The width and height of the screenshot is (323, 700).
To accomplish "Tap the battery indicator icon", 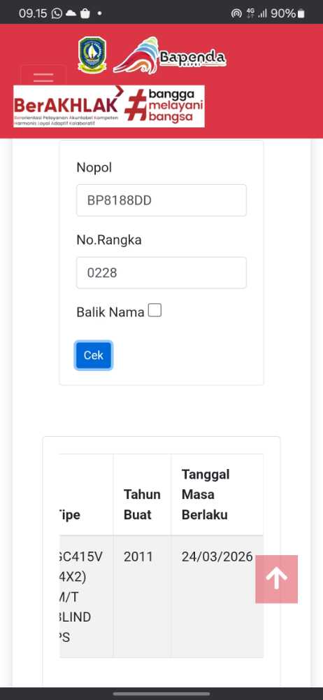I will coord(301,13).
